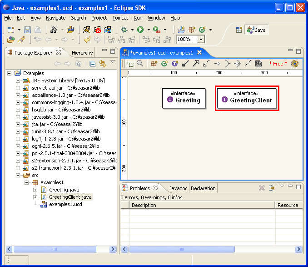This screenshot has height=267, width=308.
Task: Select the GreetingClient interface box in diagram
Action: coord(247,98)
